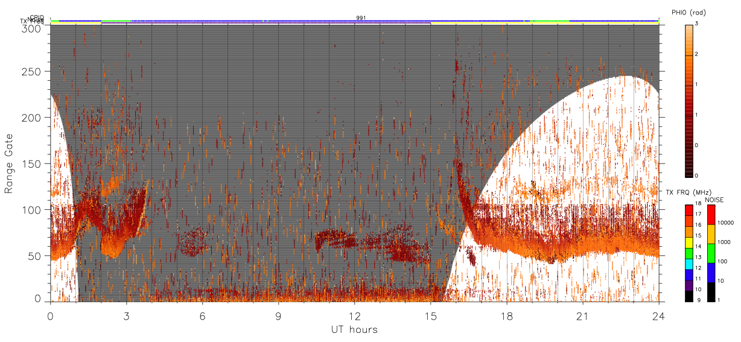Click the purple 10-11 MHz TX FRQ swatch
741x342 pixels.
[x=689, y=285]
